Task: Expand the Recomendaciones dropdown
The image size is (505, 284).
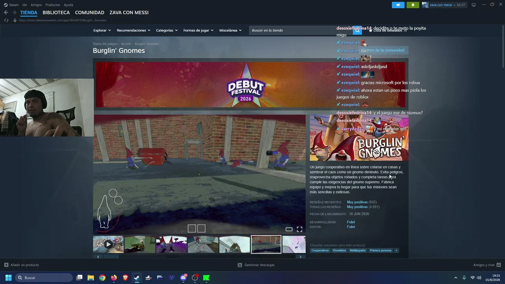Action: (x=133, y=30)
